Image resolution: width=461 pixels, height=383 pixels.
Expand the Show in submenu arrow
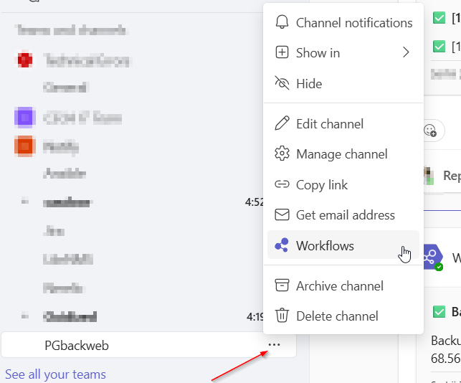(406, 52)
